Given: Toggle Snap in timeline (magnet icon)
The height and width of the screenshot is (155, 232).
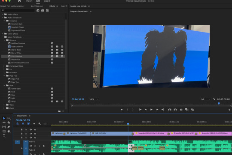Looking at the screenshot, I should 23,124.
